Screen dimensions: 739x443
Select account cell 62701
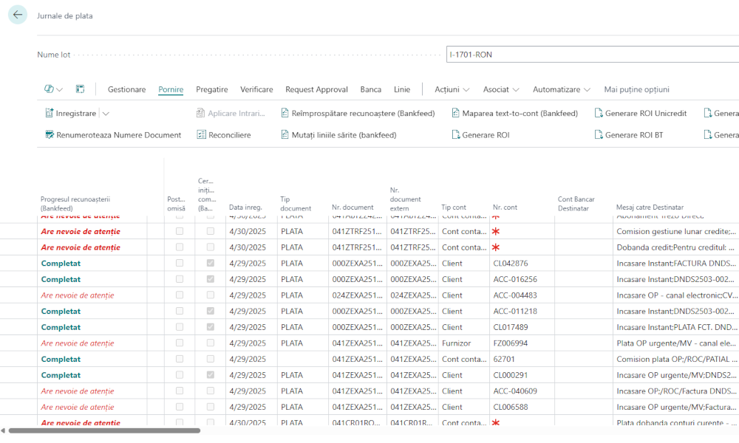click(504, 360)
